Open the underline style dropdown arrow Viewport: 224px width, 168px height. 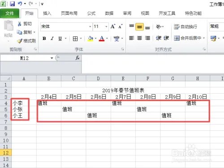65,39
